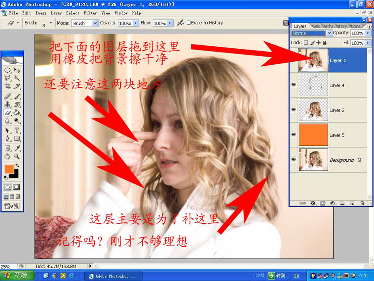Select the Notes tool
The height and width of the screenshot is (281, 374).
point(7,149)
